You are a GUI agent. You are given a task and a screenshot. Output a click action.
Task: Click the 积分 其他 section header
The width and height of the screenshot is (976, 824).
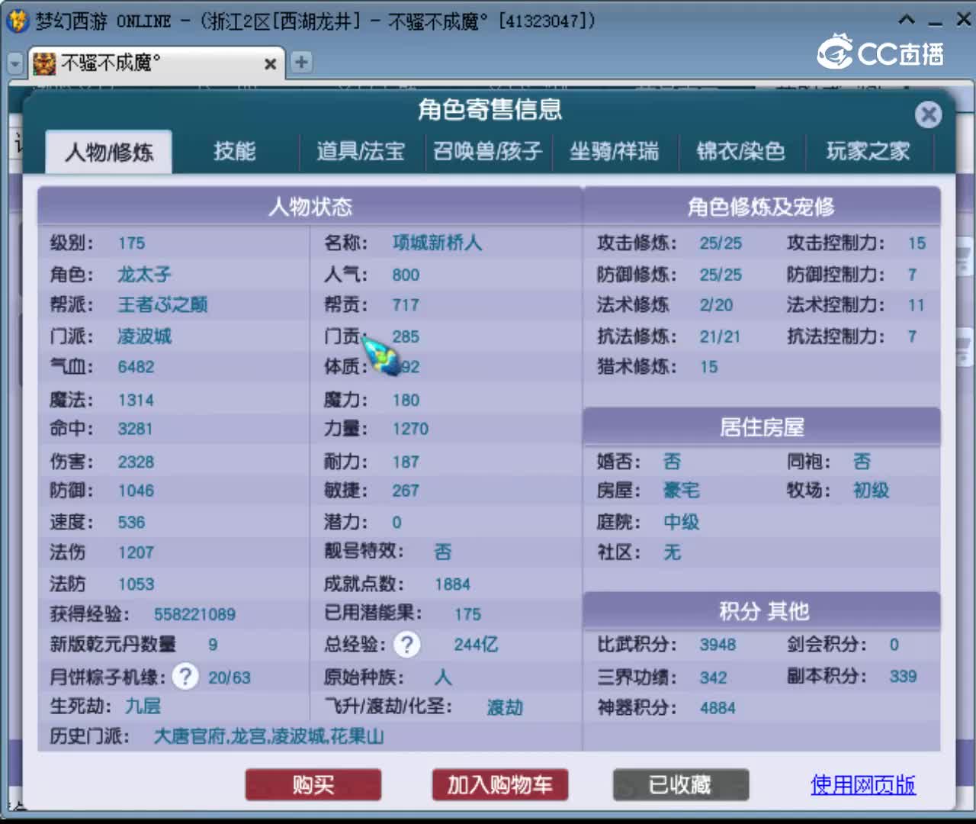tap(762, 610)
